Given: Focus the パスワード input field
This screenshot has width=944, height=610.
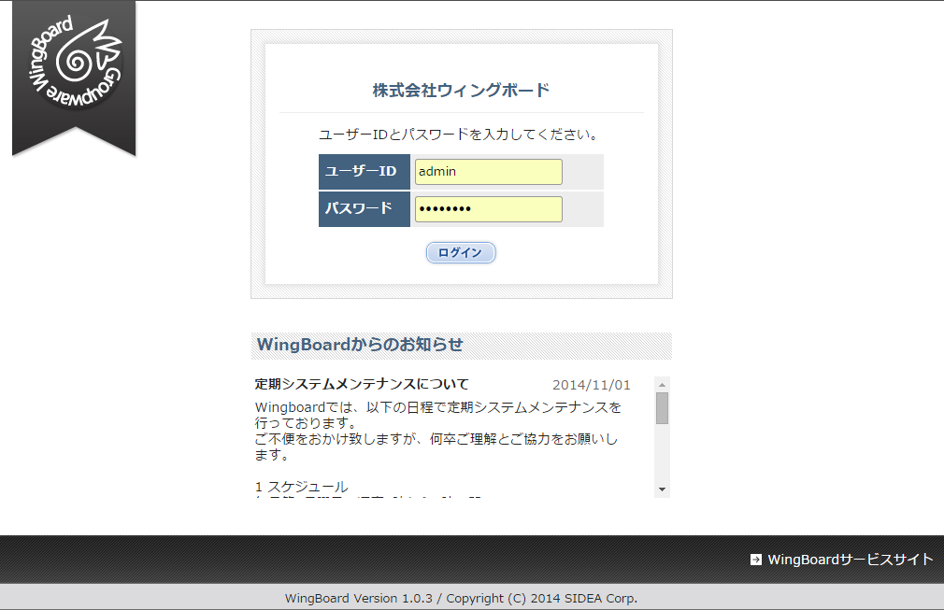Looking at the screenshot, I should tap(488, 209).
